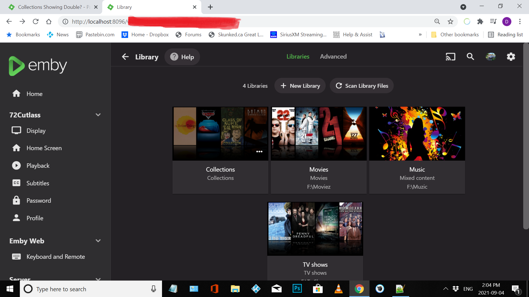Collapse the 72Cutlass sidebar section
Image resolution: width=529 pixels, height=297 pixels.
[x=98, y=115]
